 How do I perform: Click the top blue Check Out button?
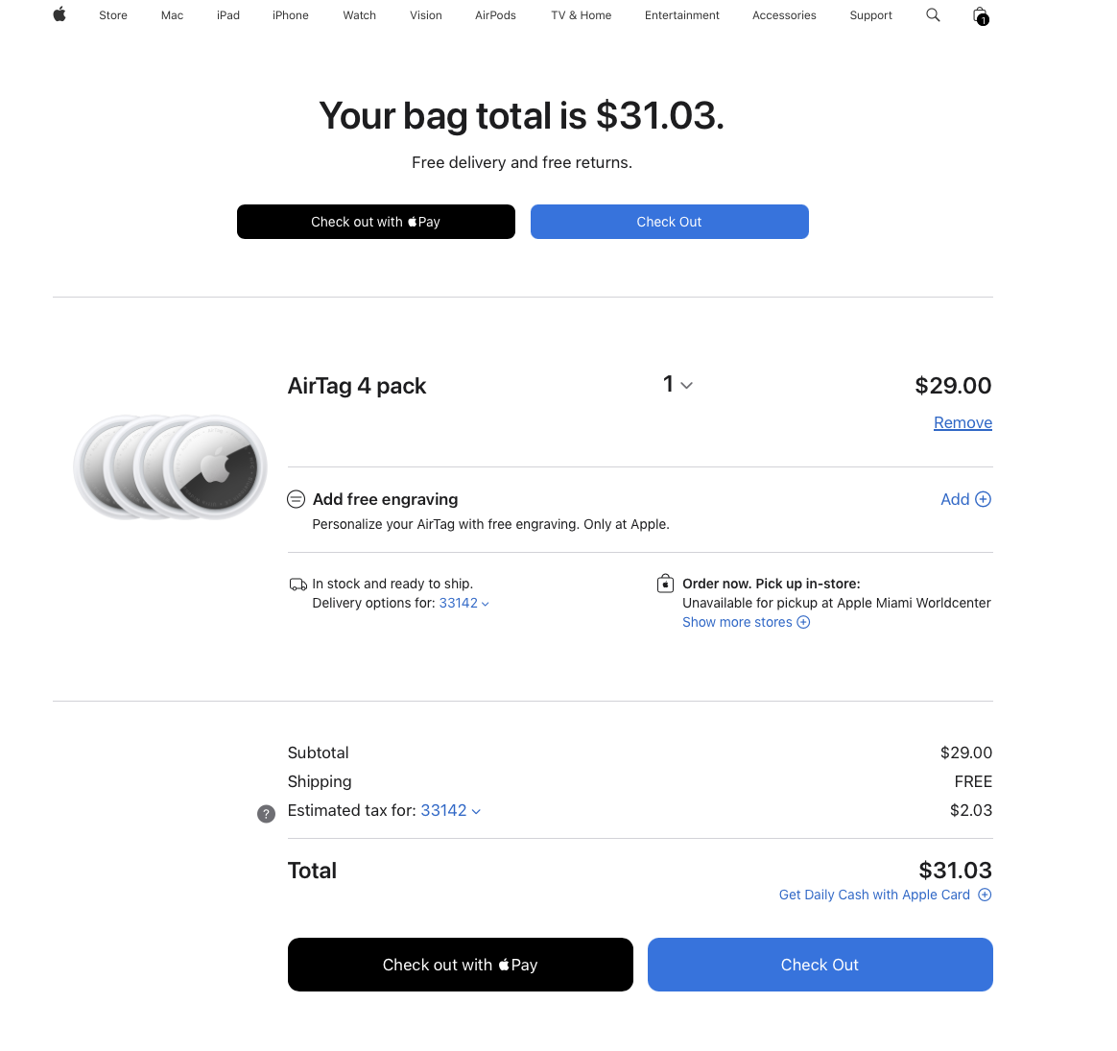(x=669, y=222)
